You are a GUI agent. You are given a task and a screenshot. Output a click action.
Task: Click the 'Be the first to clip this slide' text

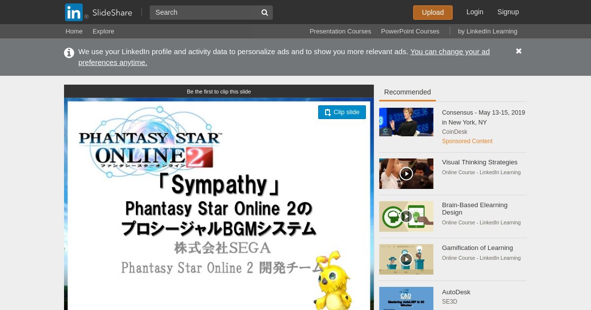point(219,92)
